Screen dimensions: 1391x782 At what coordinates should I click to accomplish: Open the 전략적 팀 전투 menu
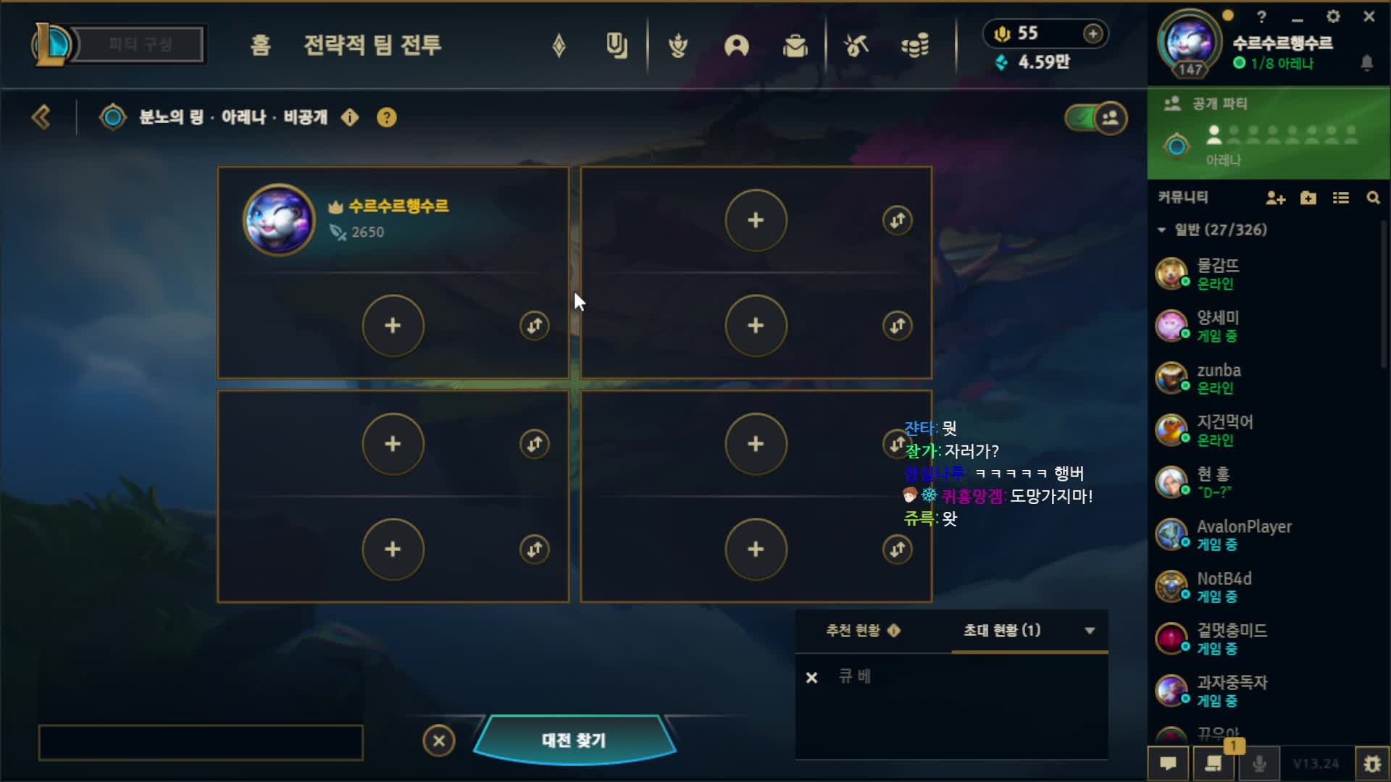[372, 45]
